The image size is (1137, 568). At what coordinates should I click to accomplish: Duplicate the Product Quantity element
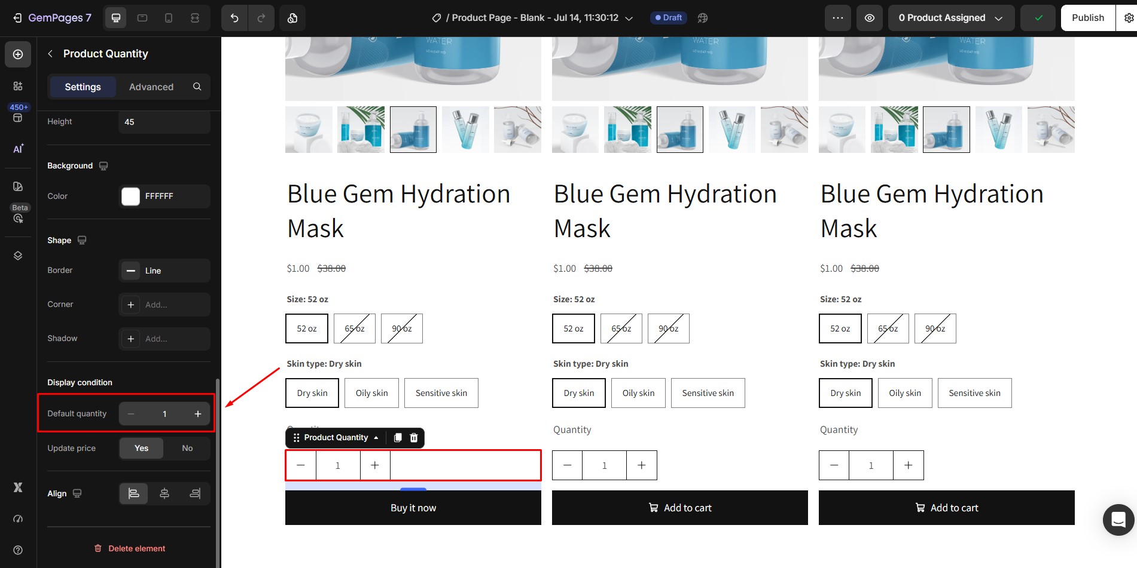(x=398, y=438)
